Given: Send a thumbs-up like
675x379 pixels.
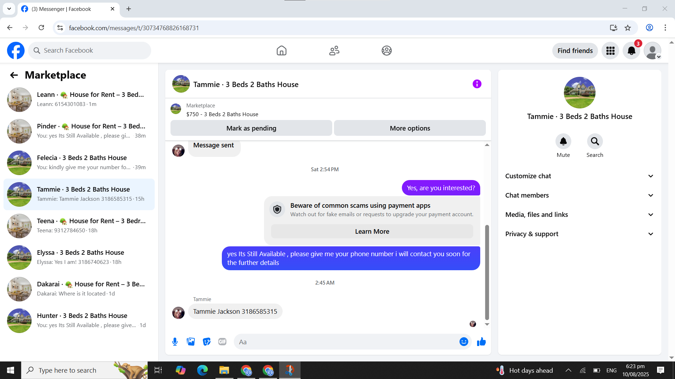Looking at the screenshot, I should [x=481, y=342].
